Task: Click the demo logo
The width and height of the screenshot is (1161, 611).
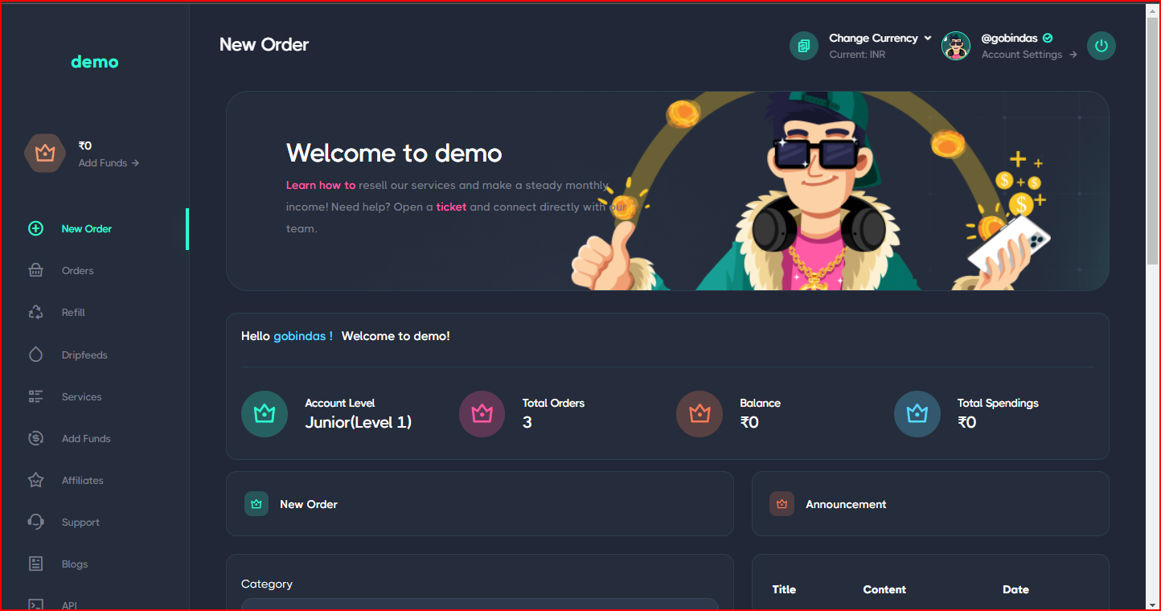Action: coord(94,62)
